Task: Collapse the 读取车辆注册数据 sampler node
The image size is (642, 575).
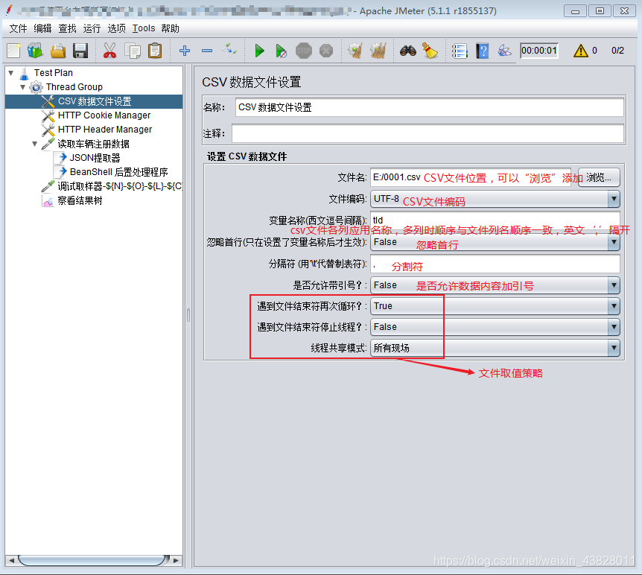Action: click(35, 144)
